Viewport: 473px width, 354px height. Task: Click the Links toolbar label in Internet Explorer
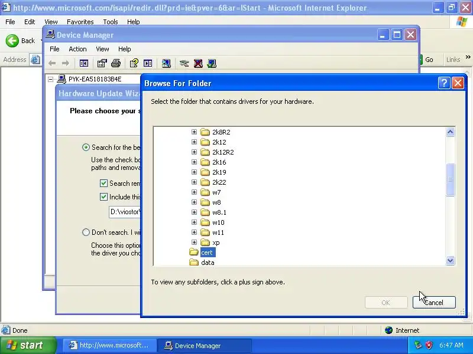(x=453, y=60)
